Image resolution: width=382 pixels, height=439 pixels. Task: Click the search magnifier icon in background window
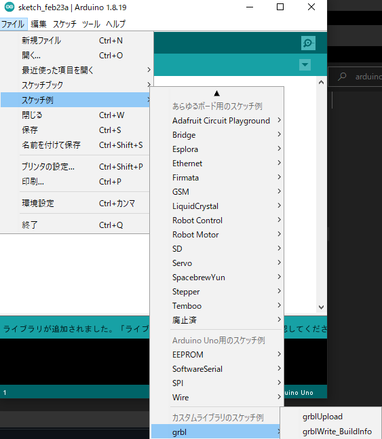342,77
